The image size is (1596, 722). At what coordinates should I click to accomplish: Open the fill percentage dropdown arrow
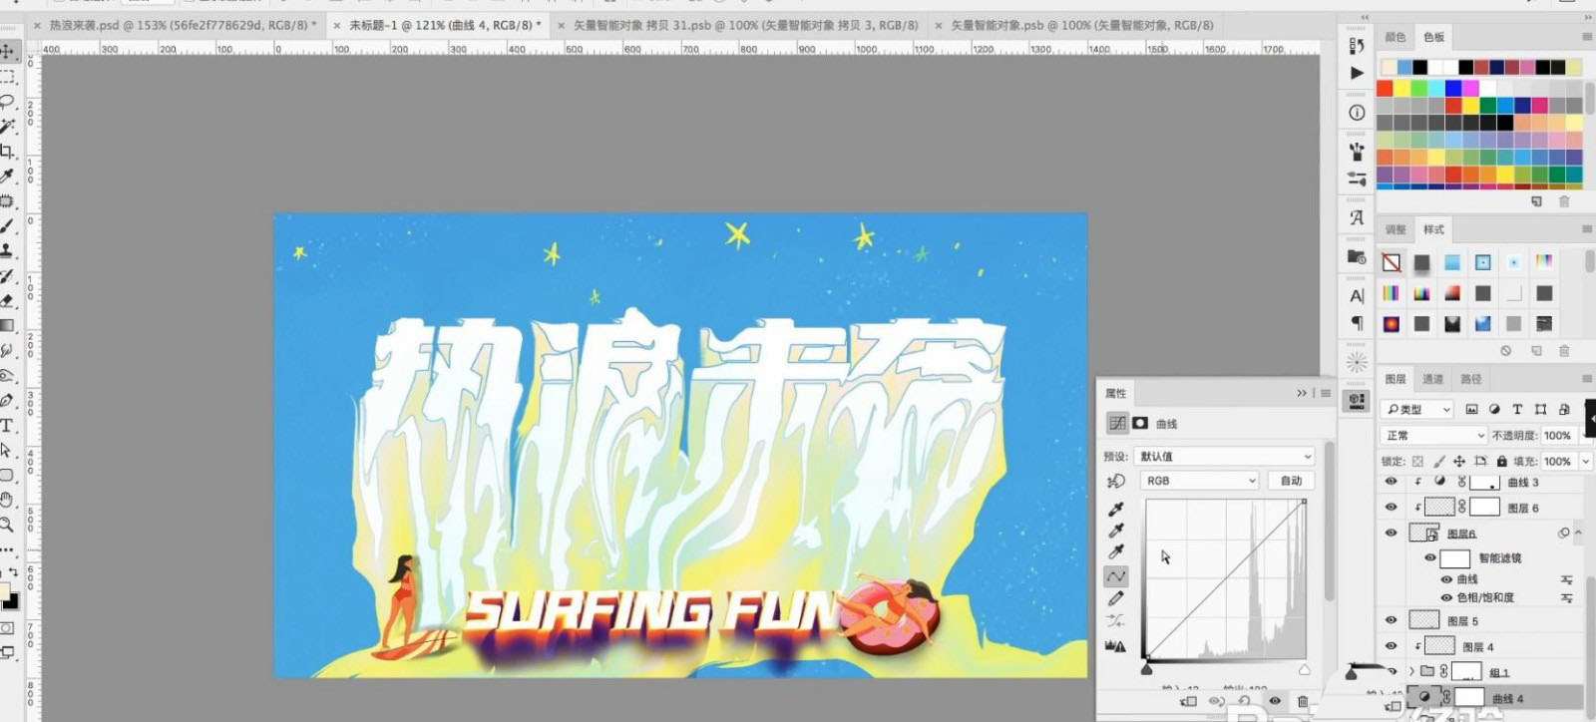coord(1586,461)
